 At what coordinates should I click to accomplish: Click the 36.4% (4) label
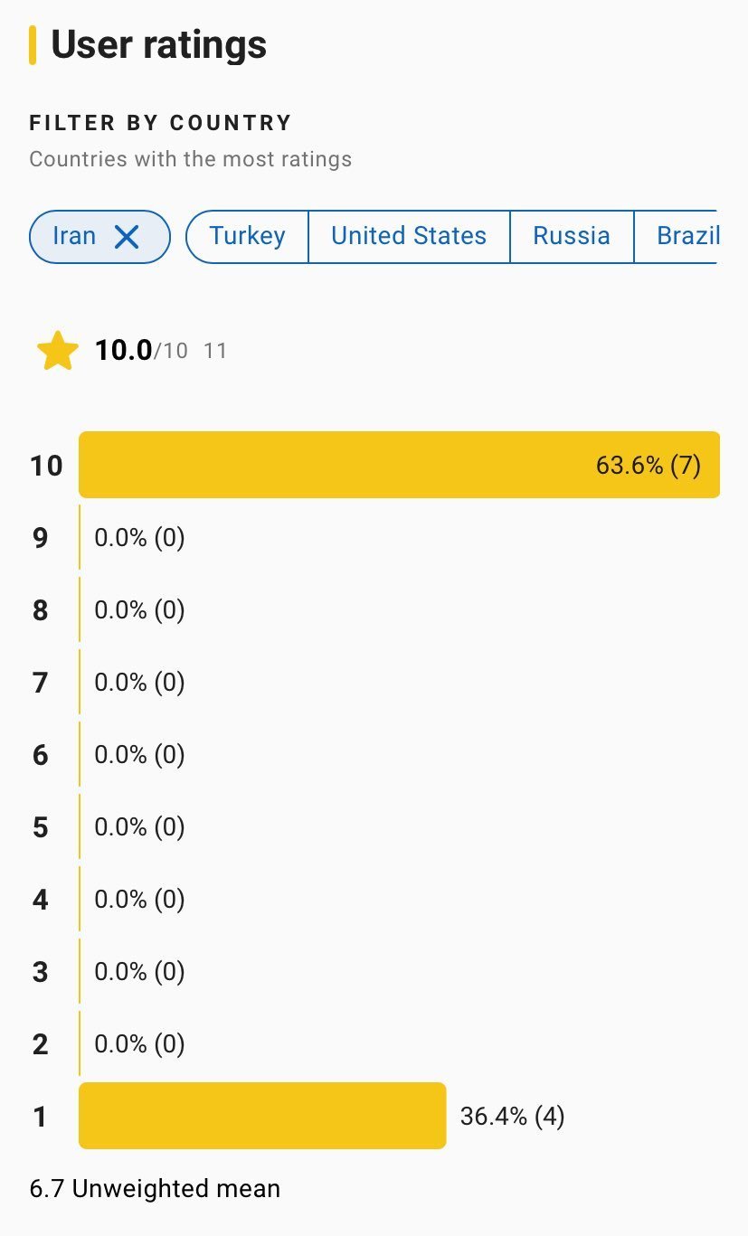coord(512,1117)
